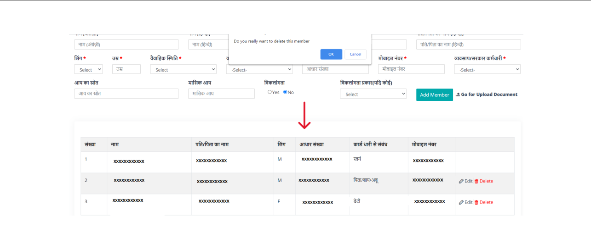This screenshot has width=591, height=244.
Task: Focus the आय का स्रोत input field
Action: pos(126,94)
